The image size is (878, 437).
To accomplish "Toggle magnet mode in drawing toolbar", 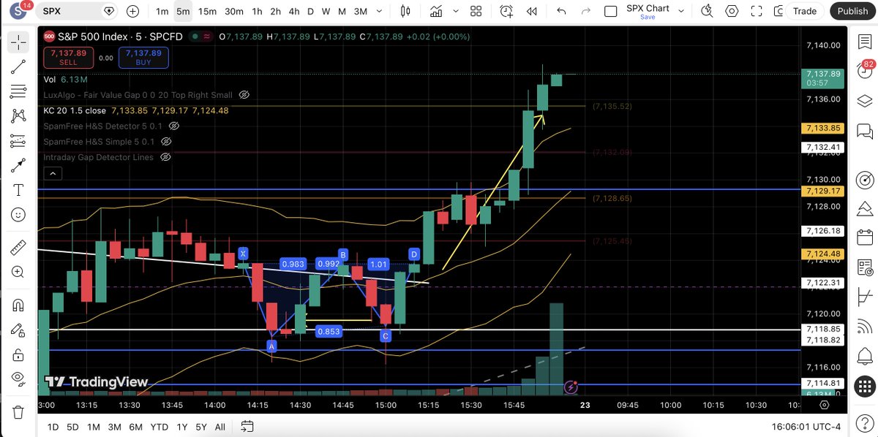I will click(18, 305).
